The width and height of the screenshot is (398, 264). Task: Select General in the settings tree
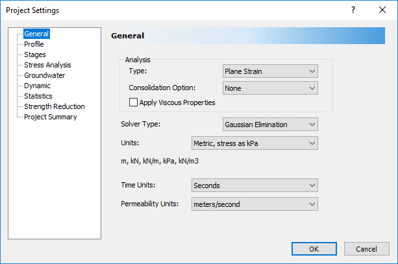[36, 34]
